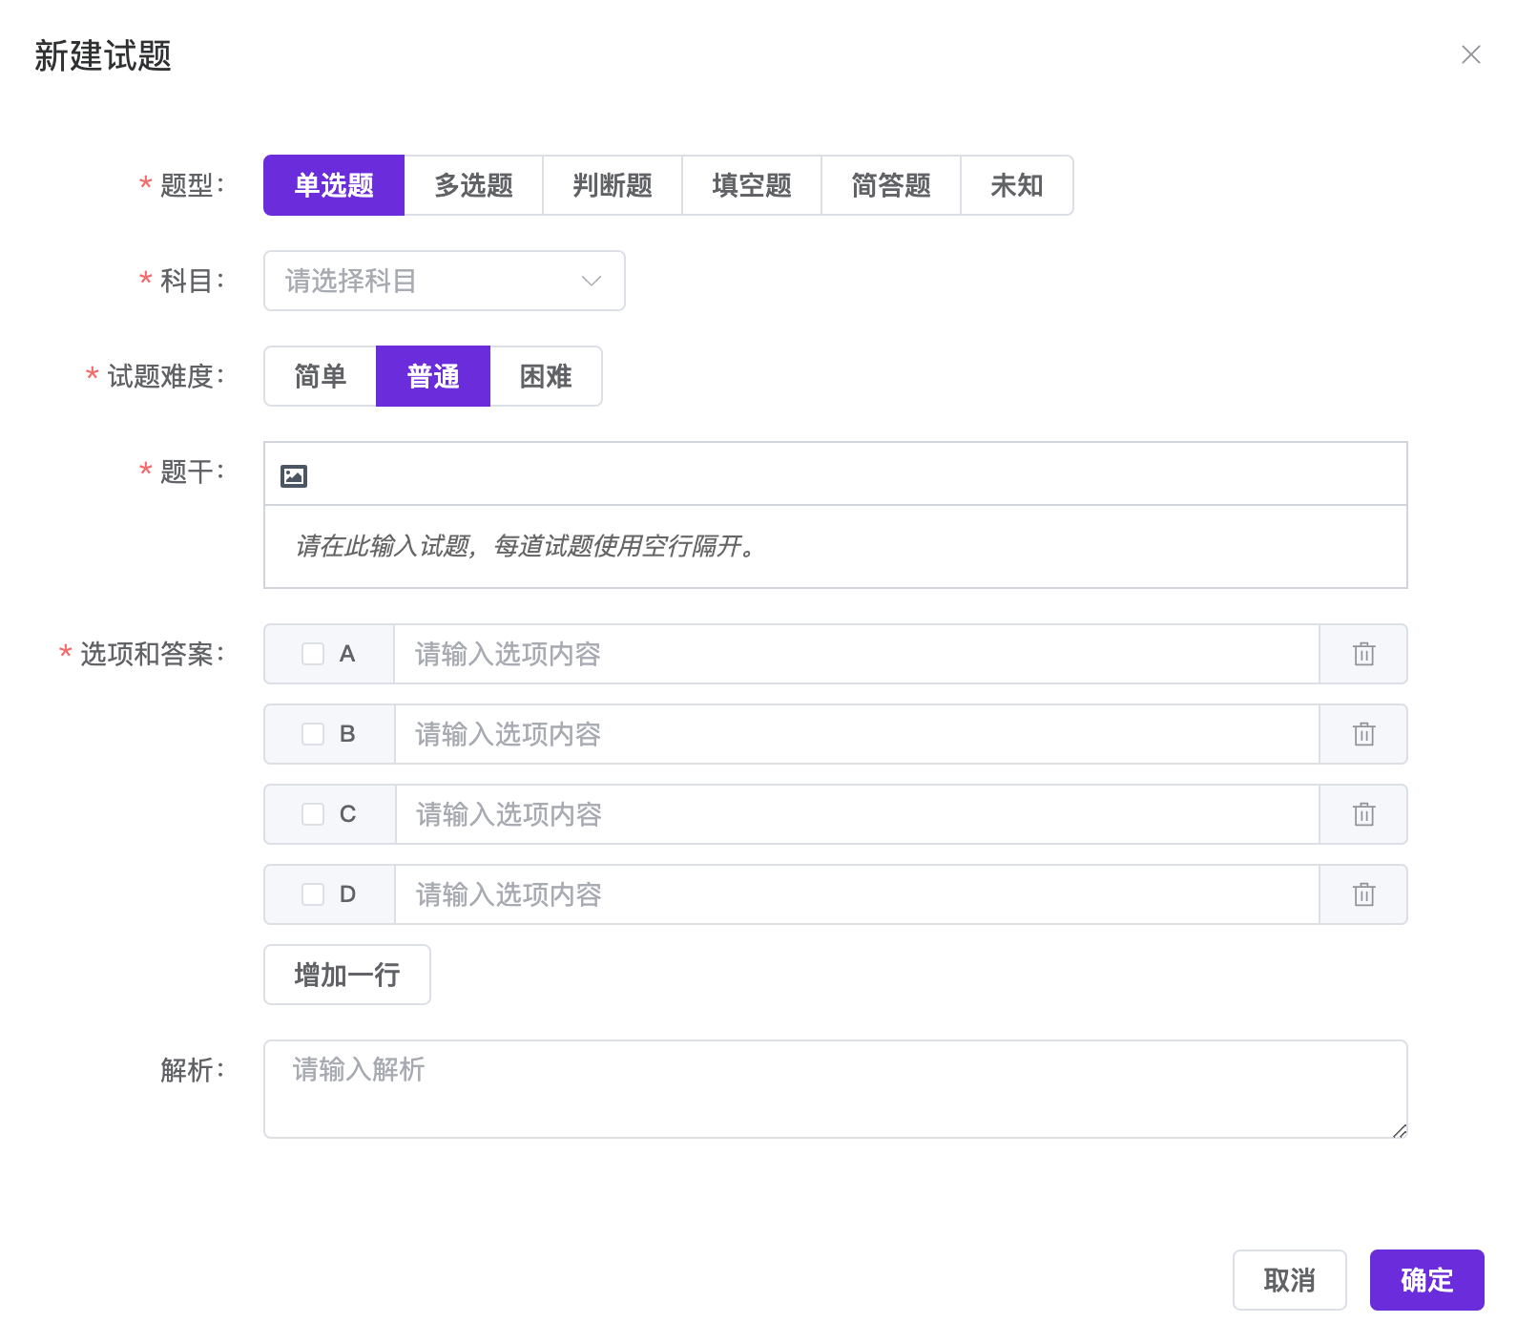Delete option B row with trash icon
This screenshot has height=1344, width=1517.
coord(1363,734)
